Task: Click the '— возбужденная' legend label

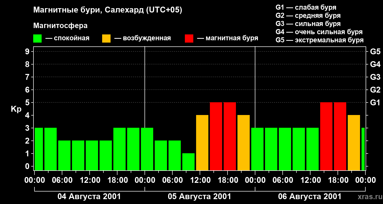Action: 142,38
